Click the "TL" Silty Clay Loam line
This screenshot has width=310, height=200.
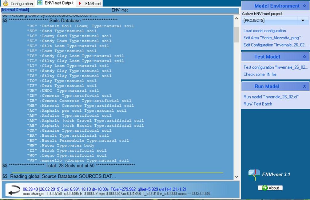click(76, 61)
